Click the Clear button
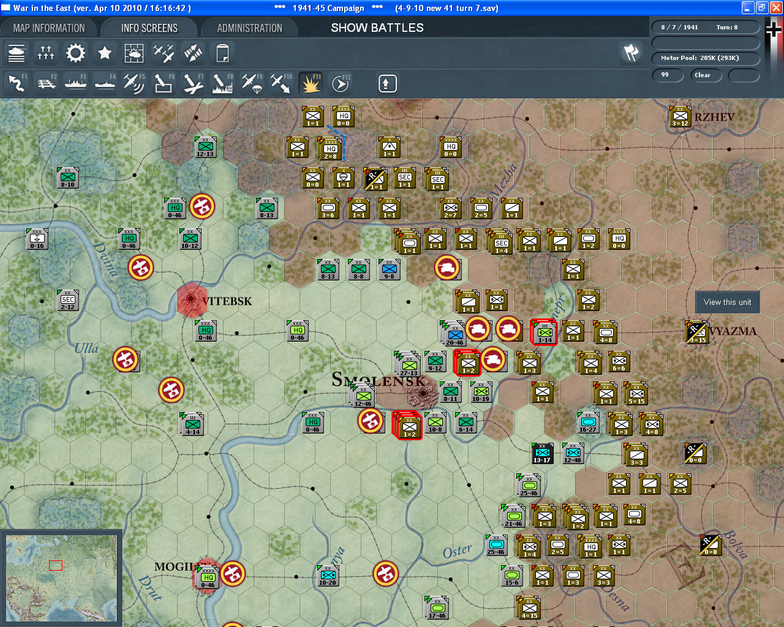784x627 pixels. pyautogui.click(x=706, y=75)
